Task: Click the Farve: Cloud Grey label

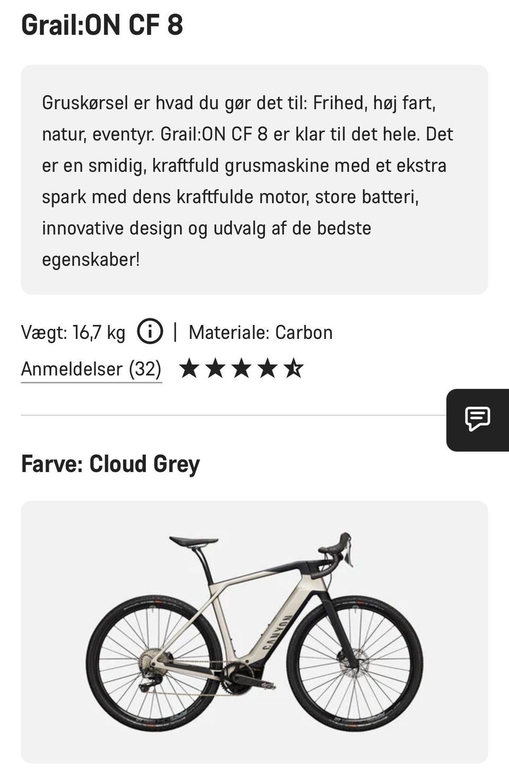Action: click(x=110, y=464)
